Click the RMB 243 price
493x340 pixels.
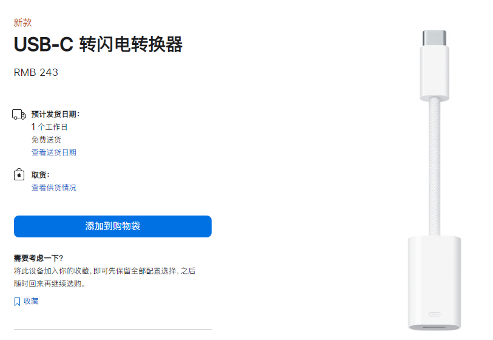click(x=36, y=72)
